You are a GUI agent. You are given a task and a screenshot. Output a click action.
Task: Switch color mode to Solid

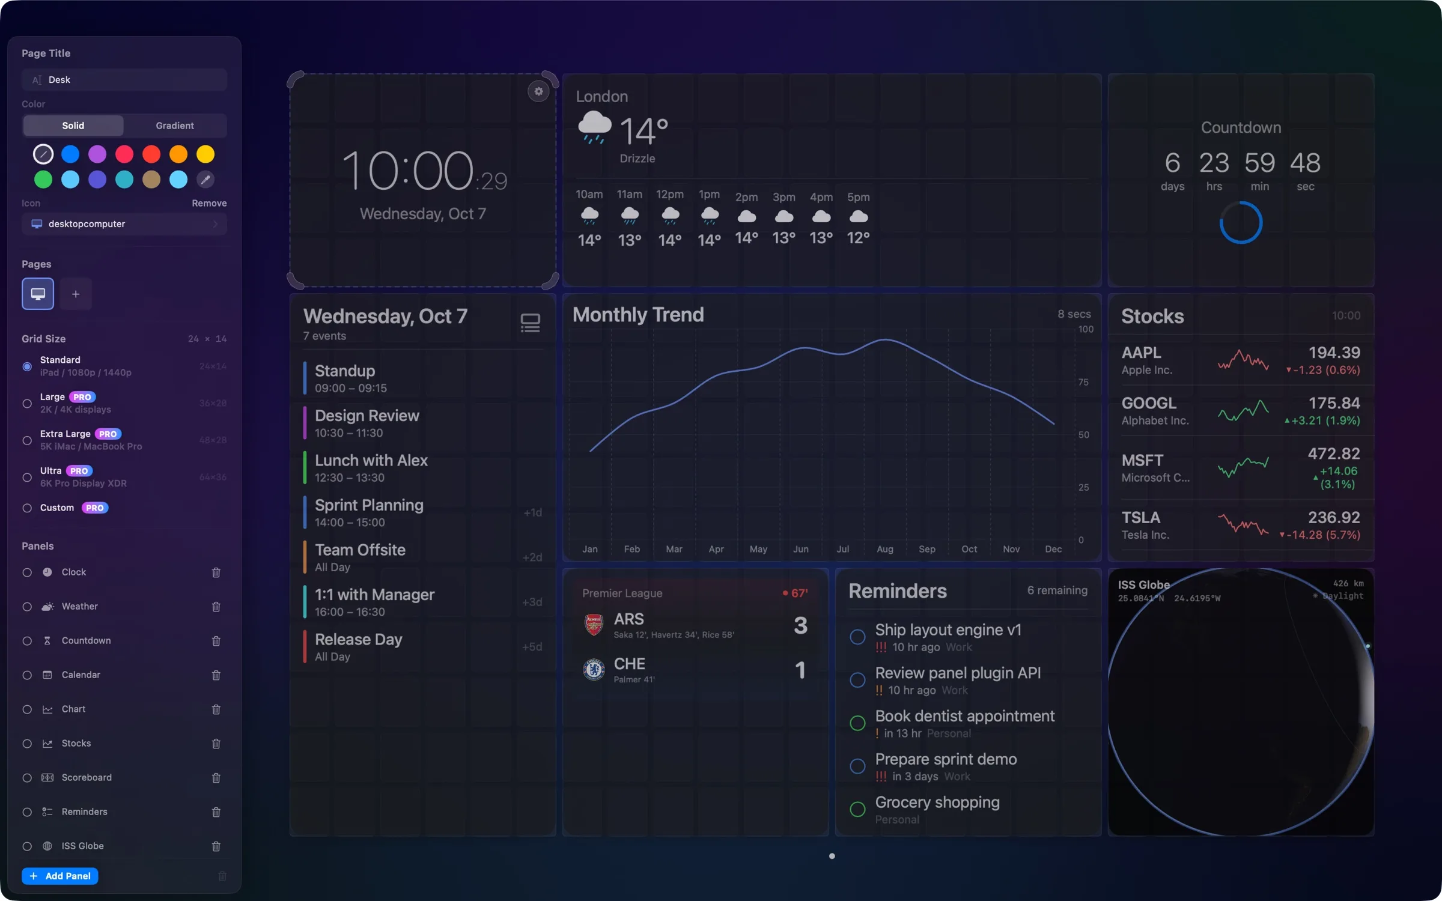pyautogui.click(x=73, y=126)
